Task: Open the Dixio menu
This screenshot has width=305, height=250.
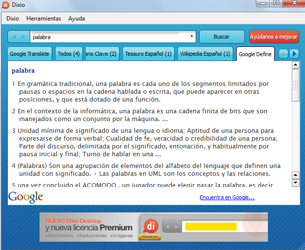Action: (x=13, y=19)
